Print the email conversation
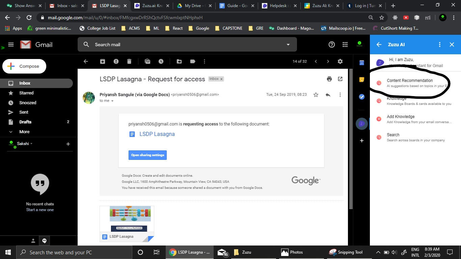Screen dimensions: 461x259 coord(329,79)
